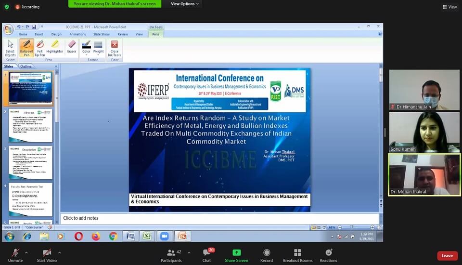Image resolution: width=462 pixels, height=265 pixels.
Task: Click the green Share Screen icon
Action: pyautogui.click(x=236, y=255)
